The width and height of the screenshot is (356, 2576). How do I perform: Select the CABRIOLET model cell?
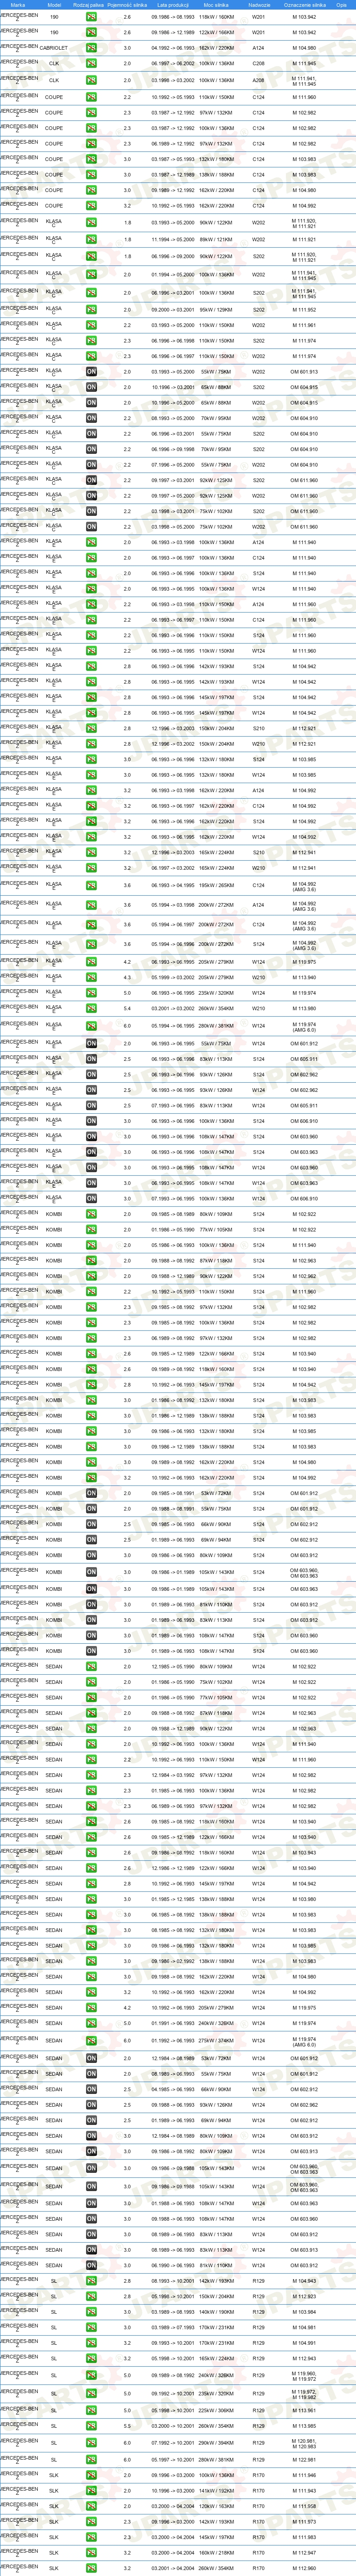(54, 48)
